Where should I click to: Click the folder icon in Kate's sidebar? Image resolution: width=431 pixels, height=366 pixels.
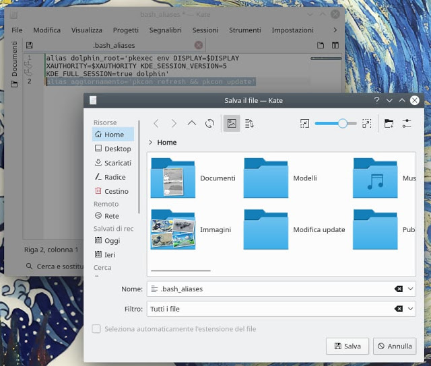click(14, 83)
